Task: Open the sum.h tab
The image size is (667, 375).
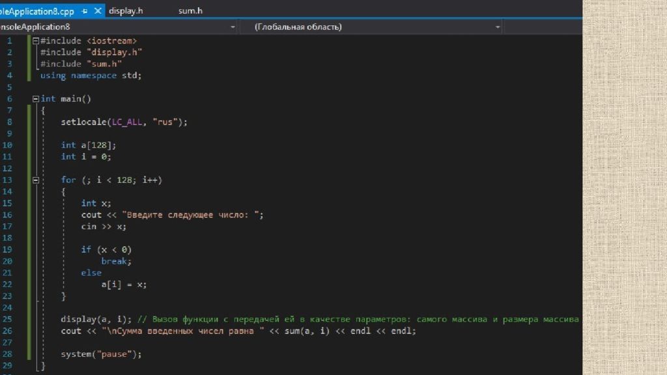Action: pos(190,11)
